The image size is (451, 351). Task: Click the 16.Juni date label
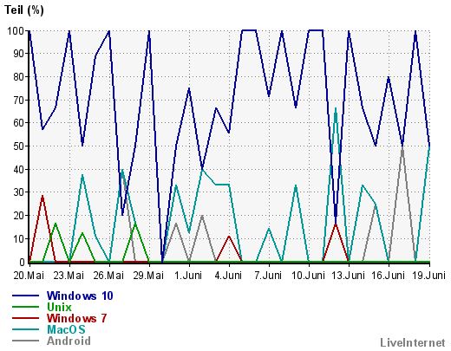pos(388,276)
